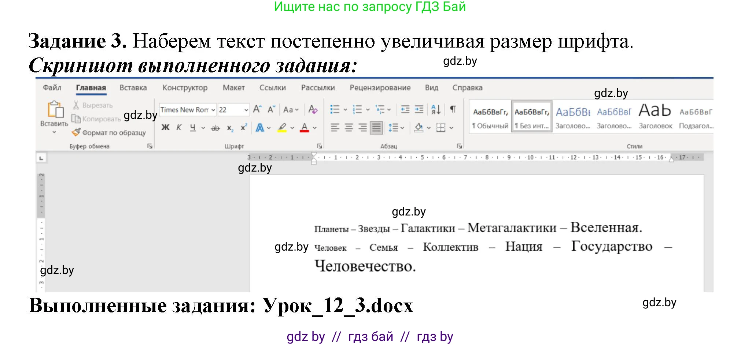Select the Очистить формат icon

click(313, 110)
